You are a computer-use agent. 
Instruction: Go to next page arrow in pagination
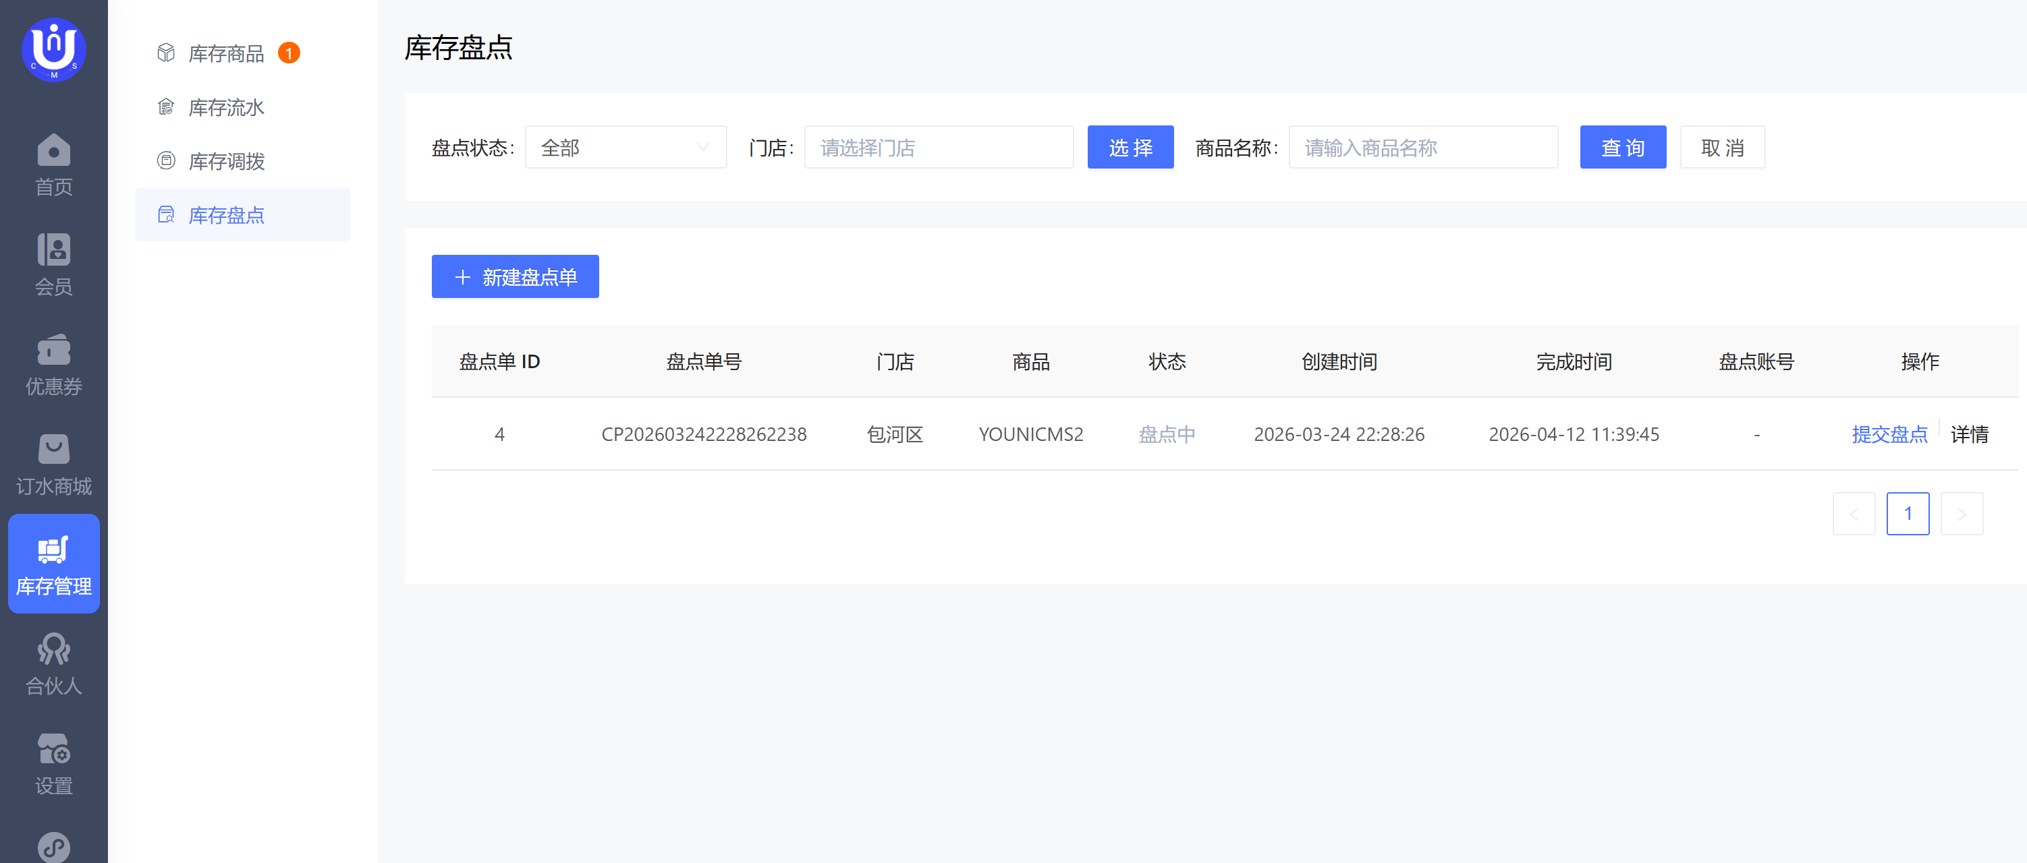pyautogui.click(x=1961, y=514)
